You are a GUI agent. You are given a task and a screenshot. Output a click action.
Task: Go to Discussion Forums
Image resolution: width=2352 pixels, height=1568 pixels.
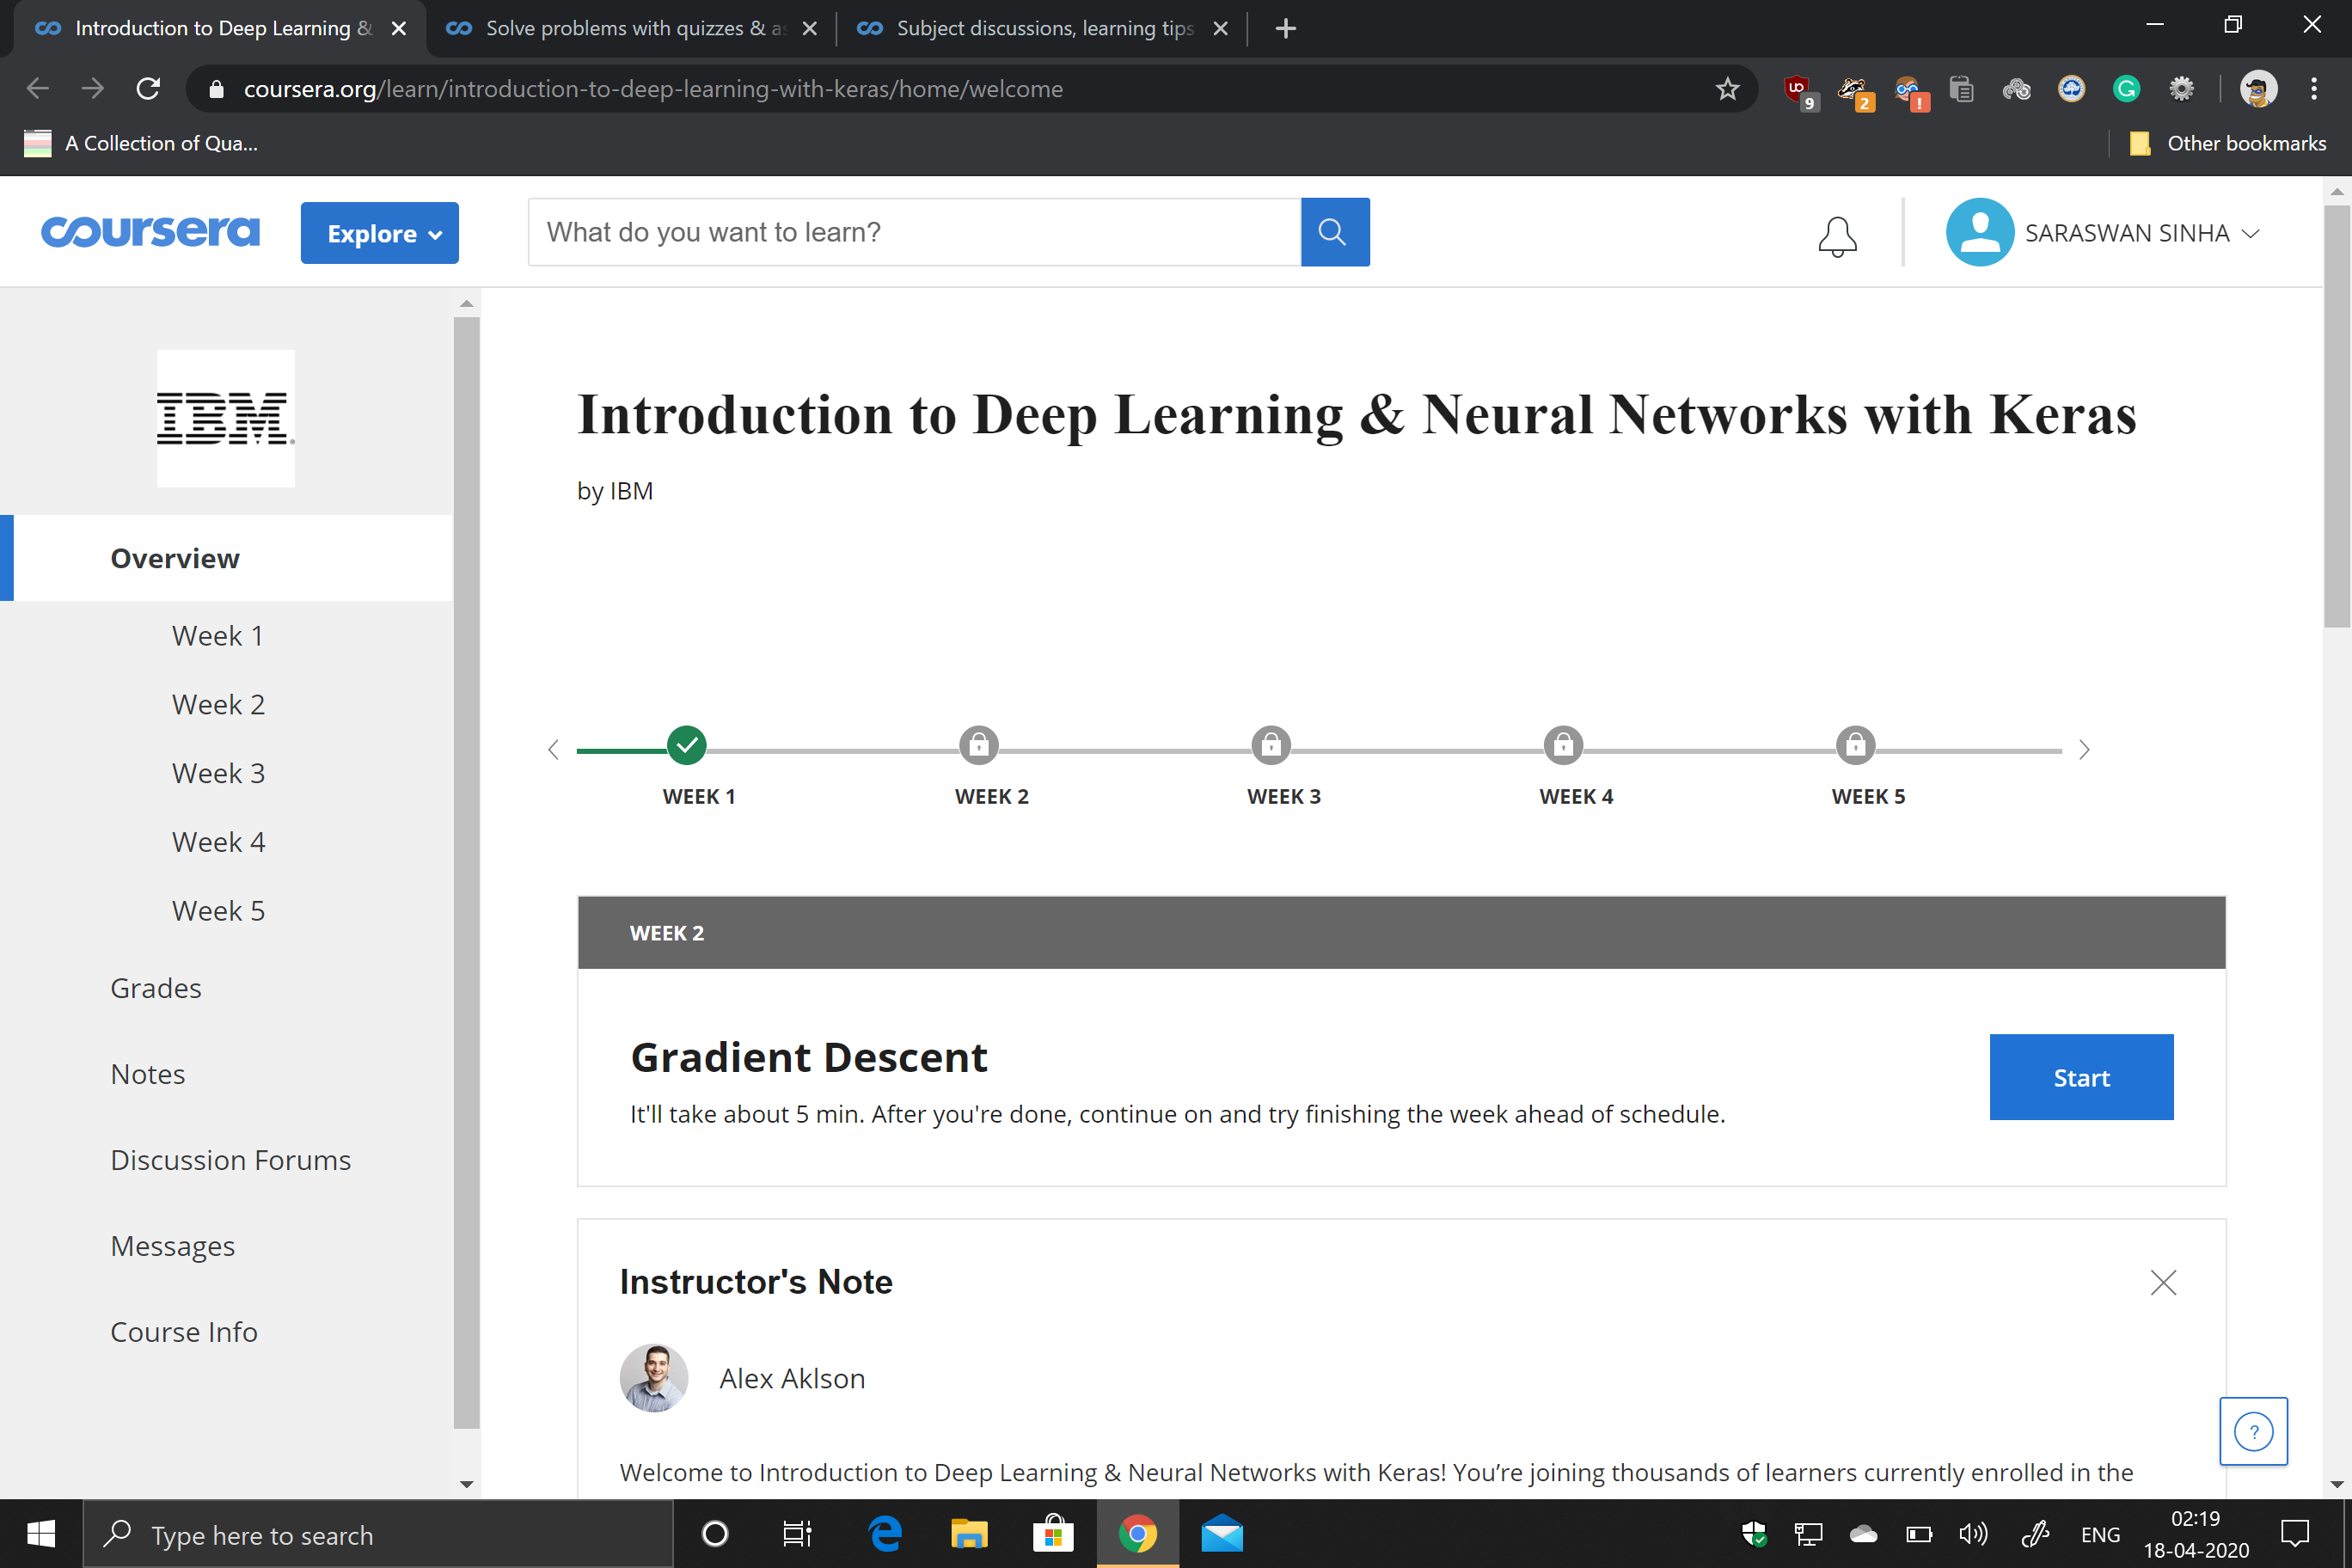click(231, 1160)
